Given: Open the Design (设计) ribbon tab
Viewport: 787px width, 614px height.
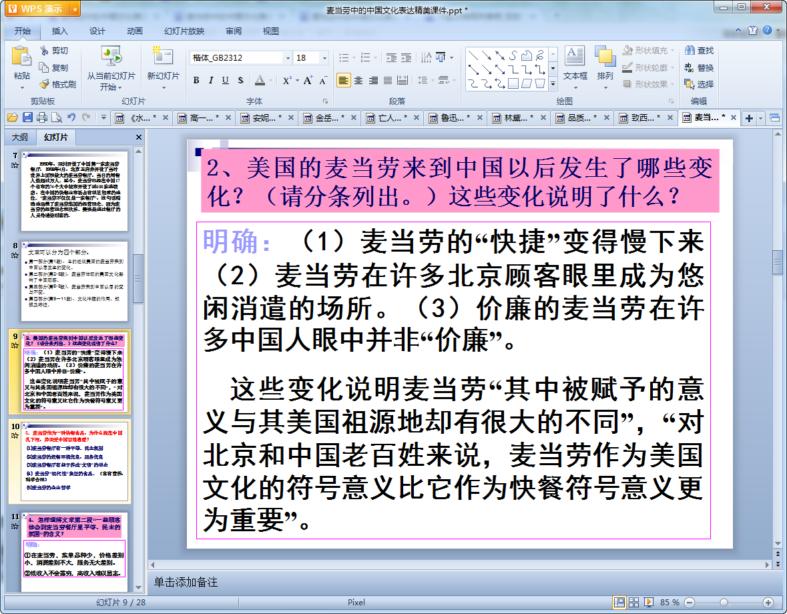Looking at the screenshot, I should (x=97, y=31).
